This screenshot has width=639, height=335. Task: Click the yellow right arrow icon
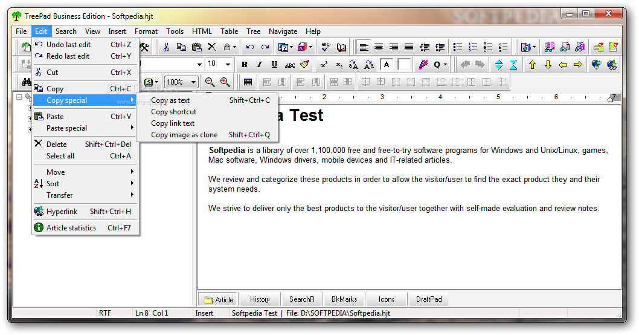click(x=578, y=65)
